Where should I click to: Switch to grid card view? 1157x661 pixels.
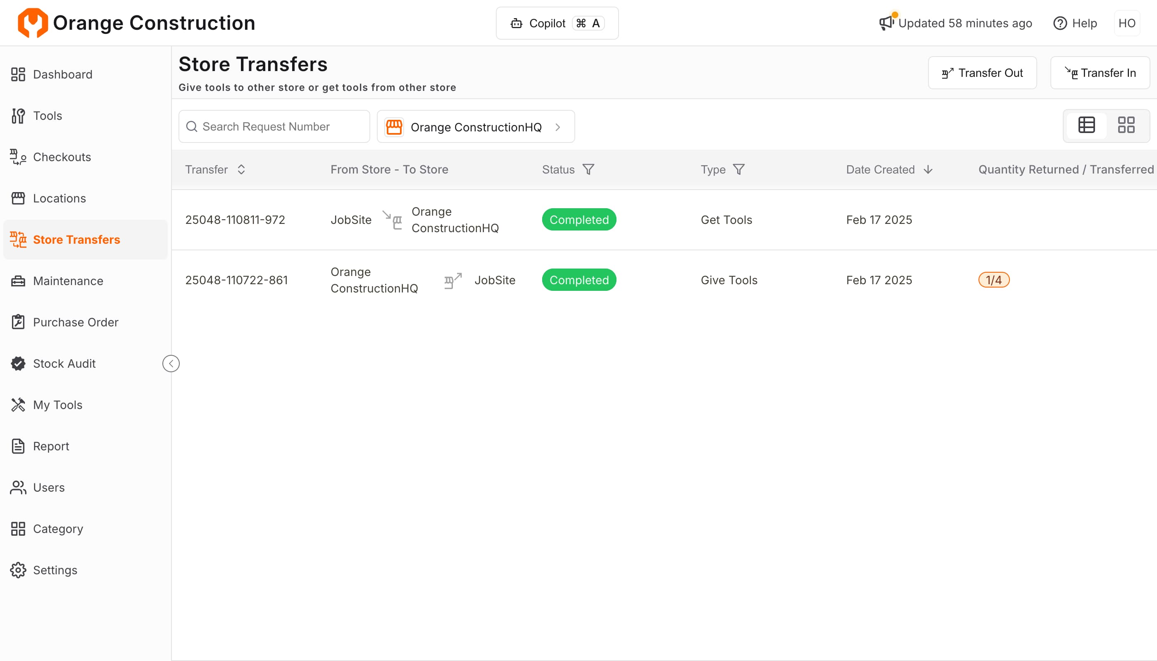(x=1126, y=125)
